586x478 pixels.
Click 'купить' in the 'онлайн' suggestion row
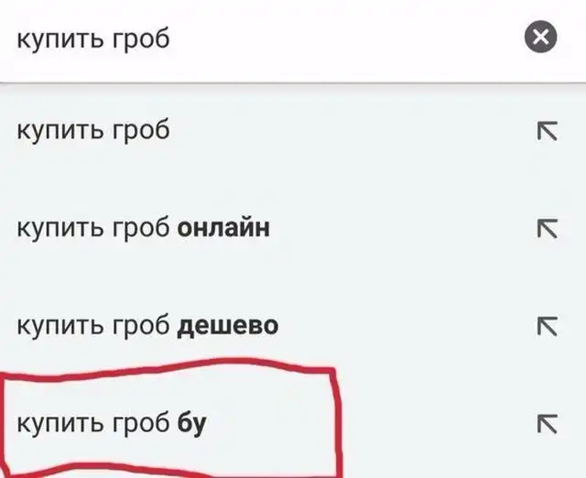tap(60, 229)
